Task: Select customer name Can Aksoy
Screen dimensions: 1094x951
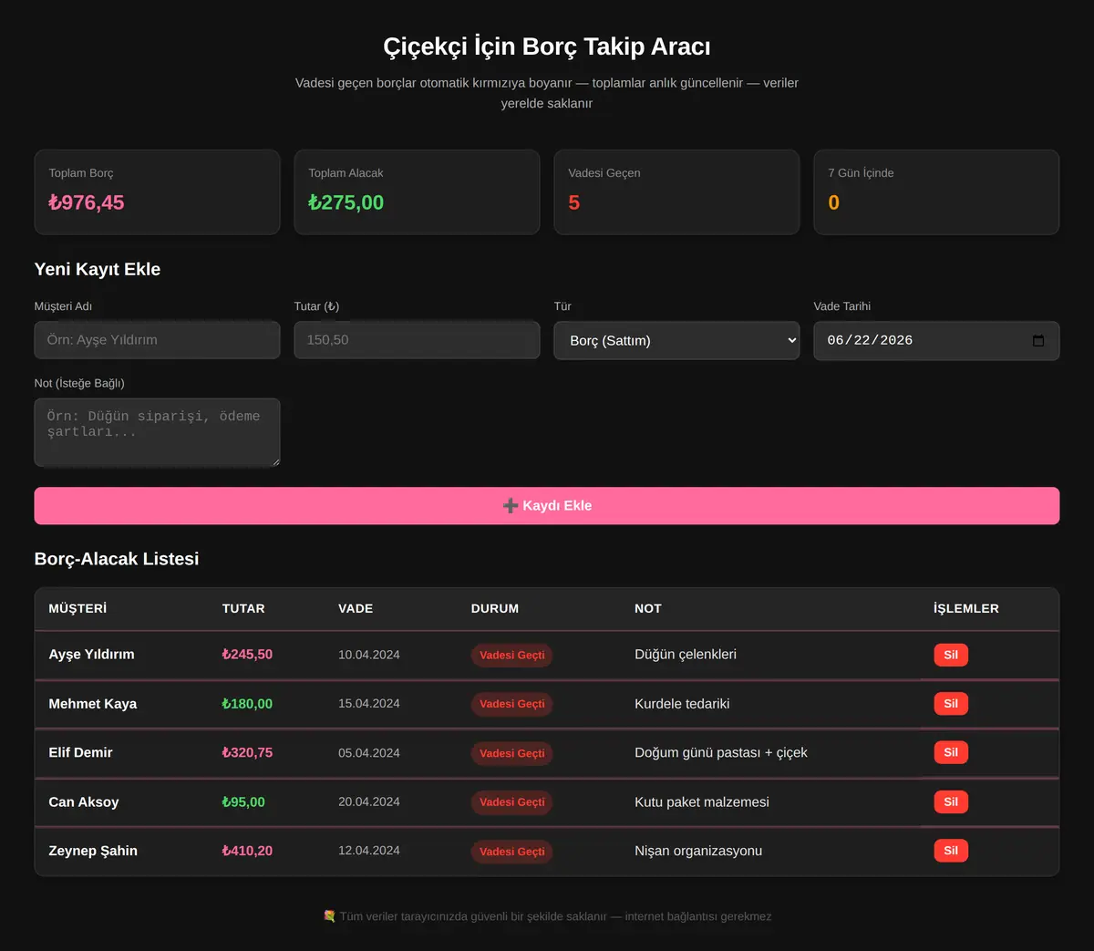Action: pos(84,801)
